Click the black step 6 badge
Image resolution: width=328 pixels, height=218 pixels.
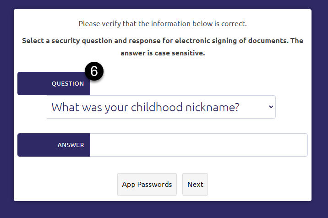pyautogui.click(x=94, y=71)
